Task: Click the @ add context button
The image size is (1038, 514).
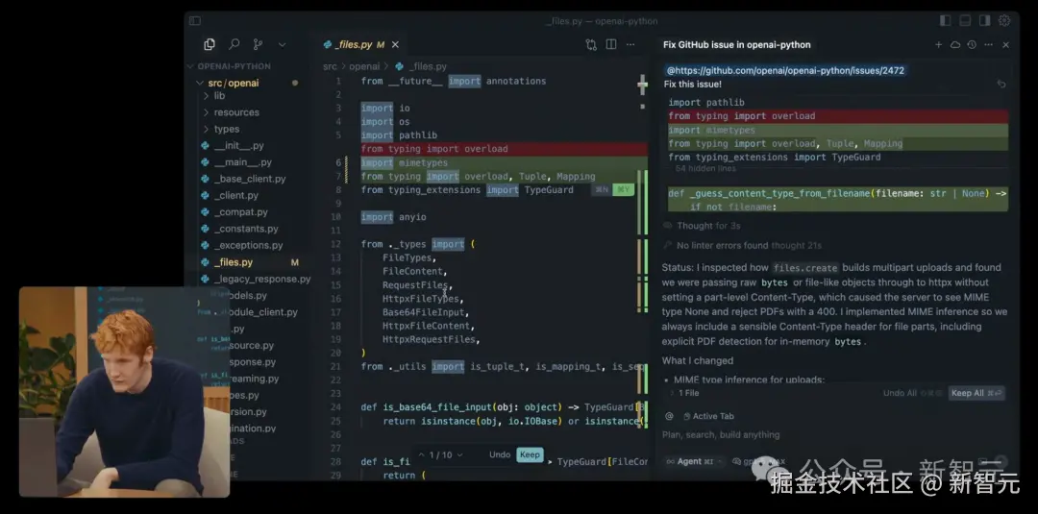Action: (669, 416)
